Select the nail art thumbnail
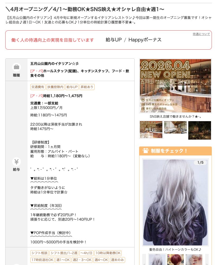 [x=194, y=259]
